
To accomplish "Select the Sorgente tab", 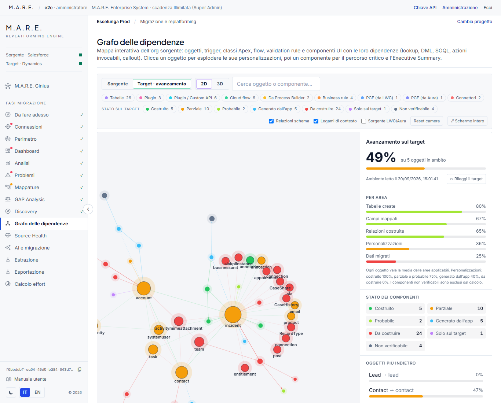I will click(117, 84).
